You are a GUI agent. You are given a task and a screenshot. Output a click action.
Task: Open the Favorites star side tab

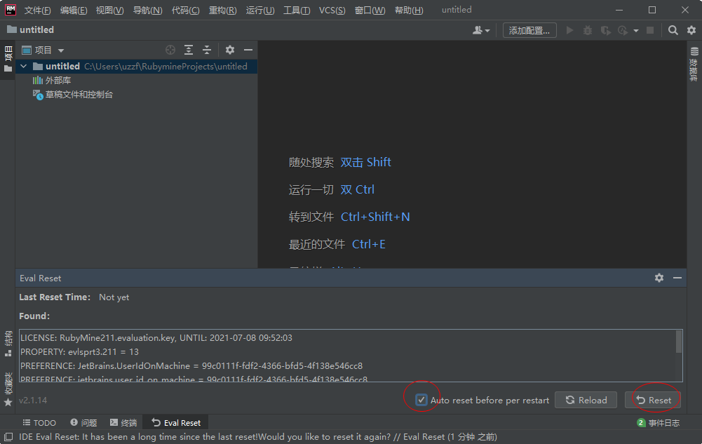pyautogui.click(x=8, y=389)
